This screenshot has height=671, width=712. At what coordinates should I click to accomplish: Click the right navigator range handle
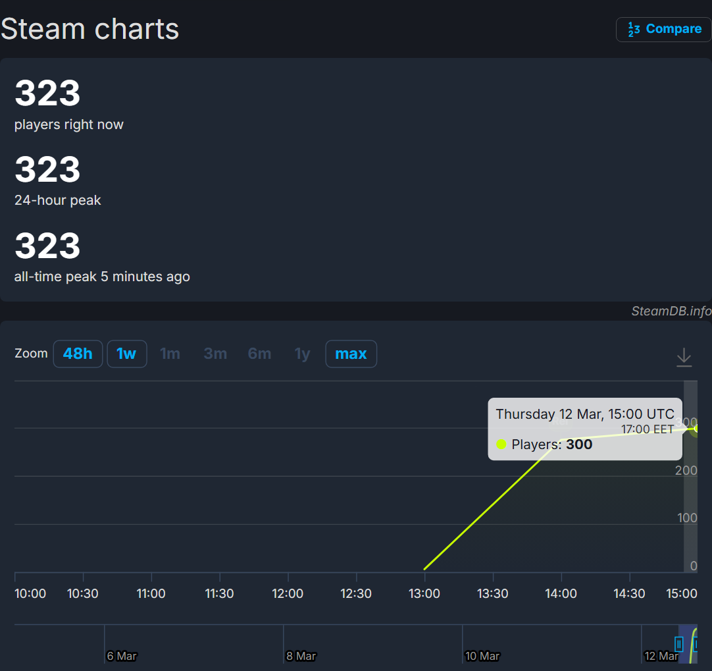[697, 643]
